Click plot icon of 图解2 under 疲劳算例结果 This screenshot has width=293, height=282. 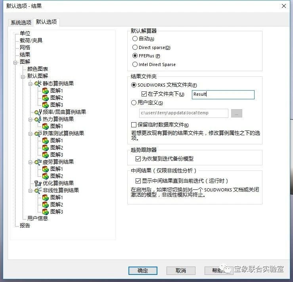[x=46, y=176]
